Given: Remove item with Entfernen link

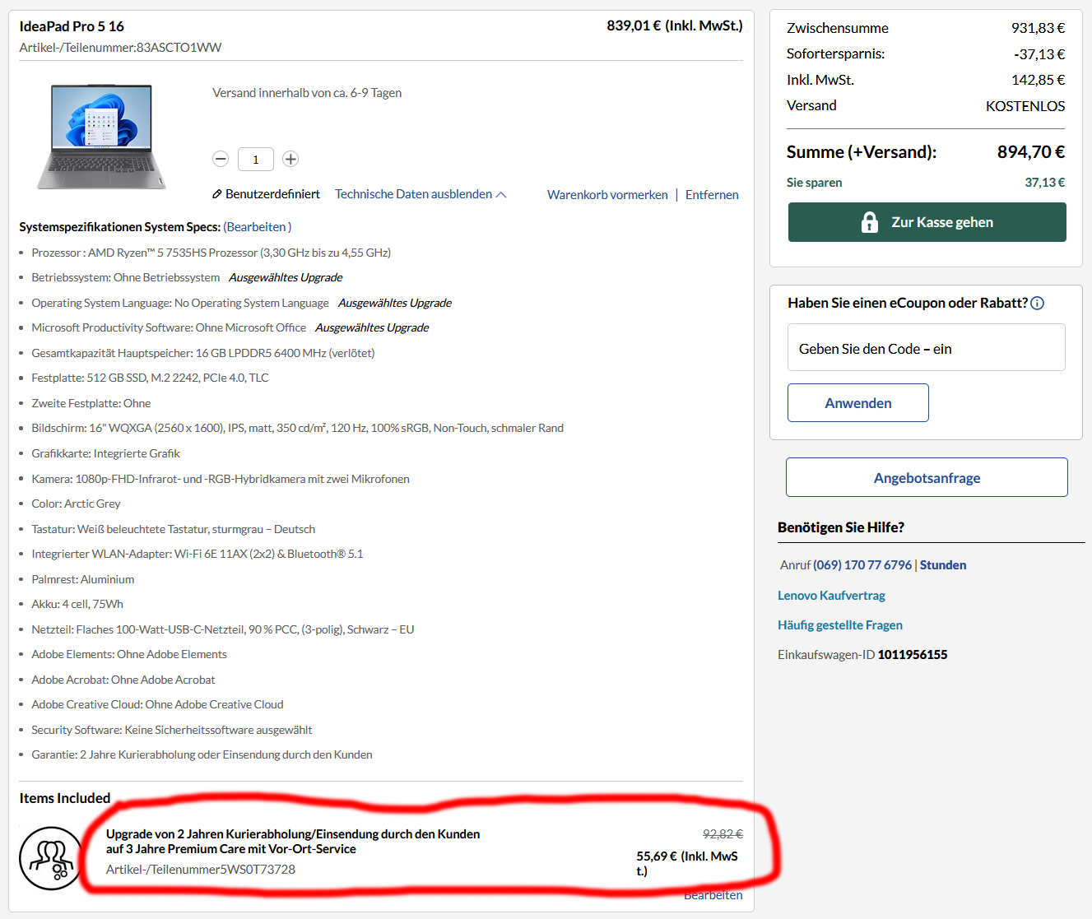Looking at the screenshot, I should coord(712,195).
